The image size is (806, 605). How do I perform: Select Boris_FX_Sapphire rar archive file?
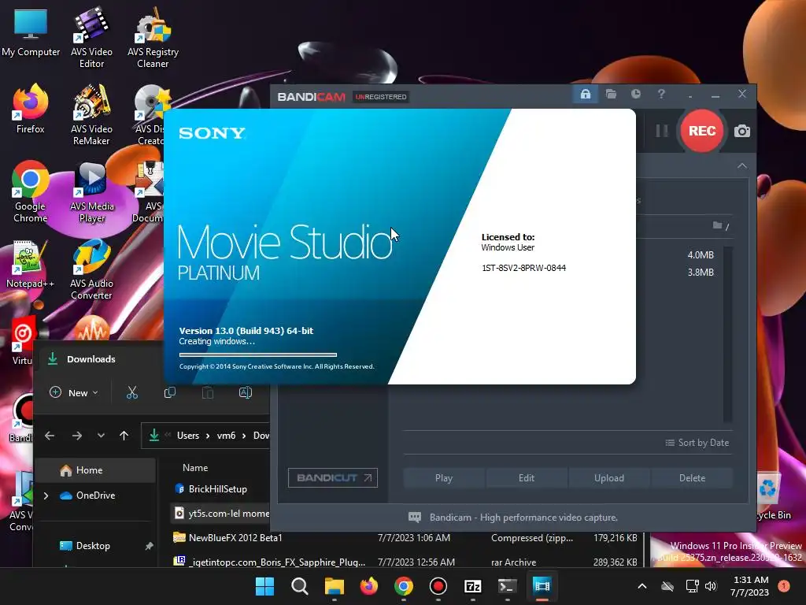[x=406, y=562]
